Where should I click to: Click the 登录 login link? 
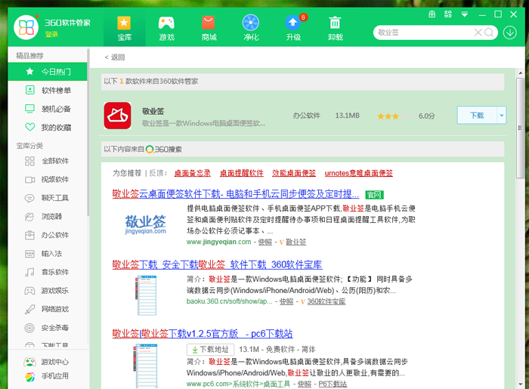(51, 34)
